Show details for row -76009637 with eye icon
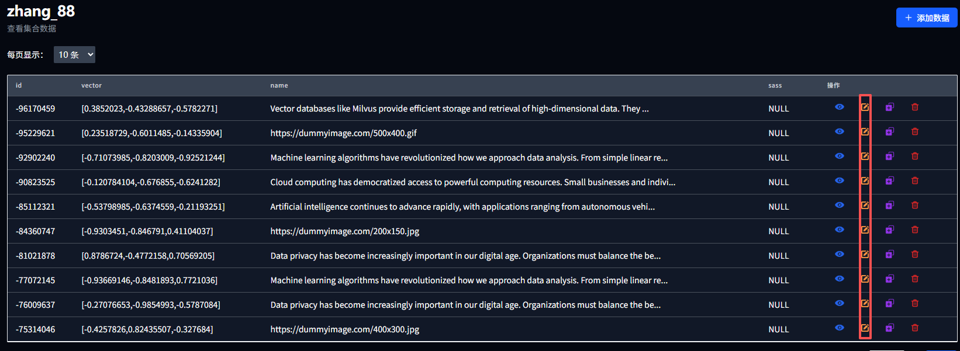The image size is (960, 351). (x=840, y=304)
